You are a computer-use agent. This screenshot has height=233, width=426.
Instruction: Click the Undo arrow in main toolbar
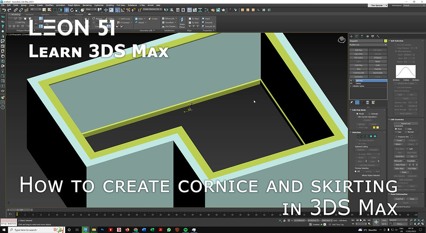[x=4, y=10]
